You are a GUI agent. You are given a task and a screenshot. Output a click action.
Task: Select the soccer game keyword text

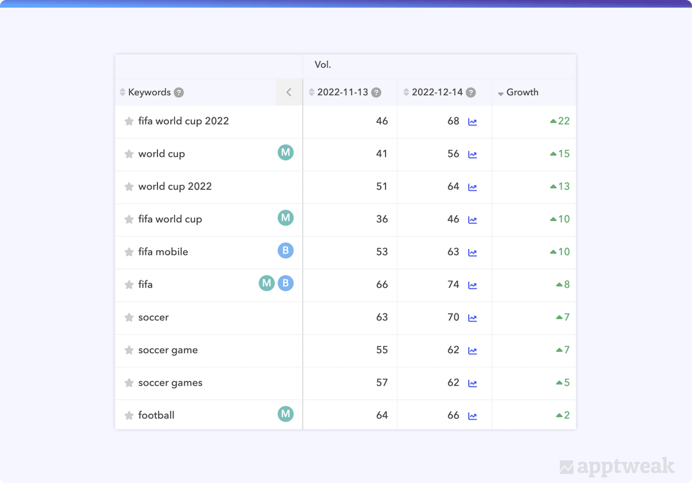168,350
